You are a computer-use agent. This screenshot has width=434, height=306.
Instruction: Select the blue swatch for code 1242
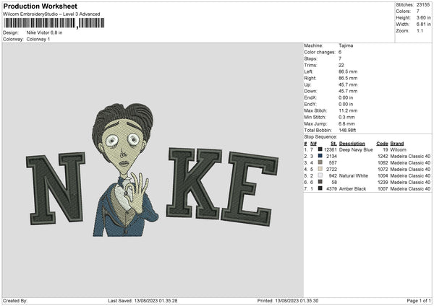320,156
